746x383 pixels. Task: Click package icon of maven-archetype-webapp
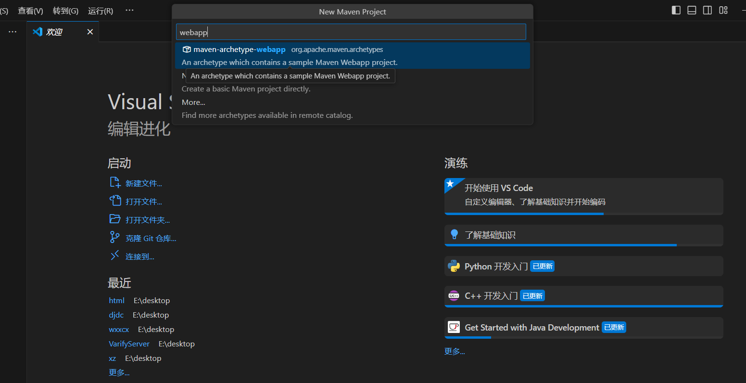tap(187, 50)
